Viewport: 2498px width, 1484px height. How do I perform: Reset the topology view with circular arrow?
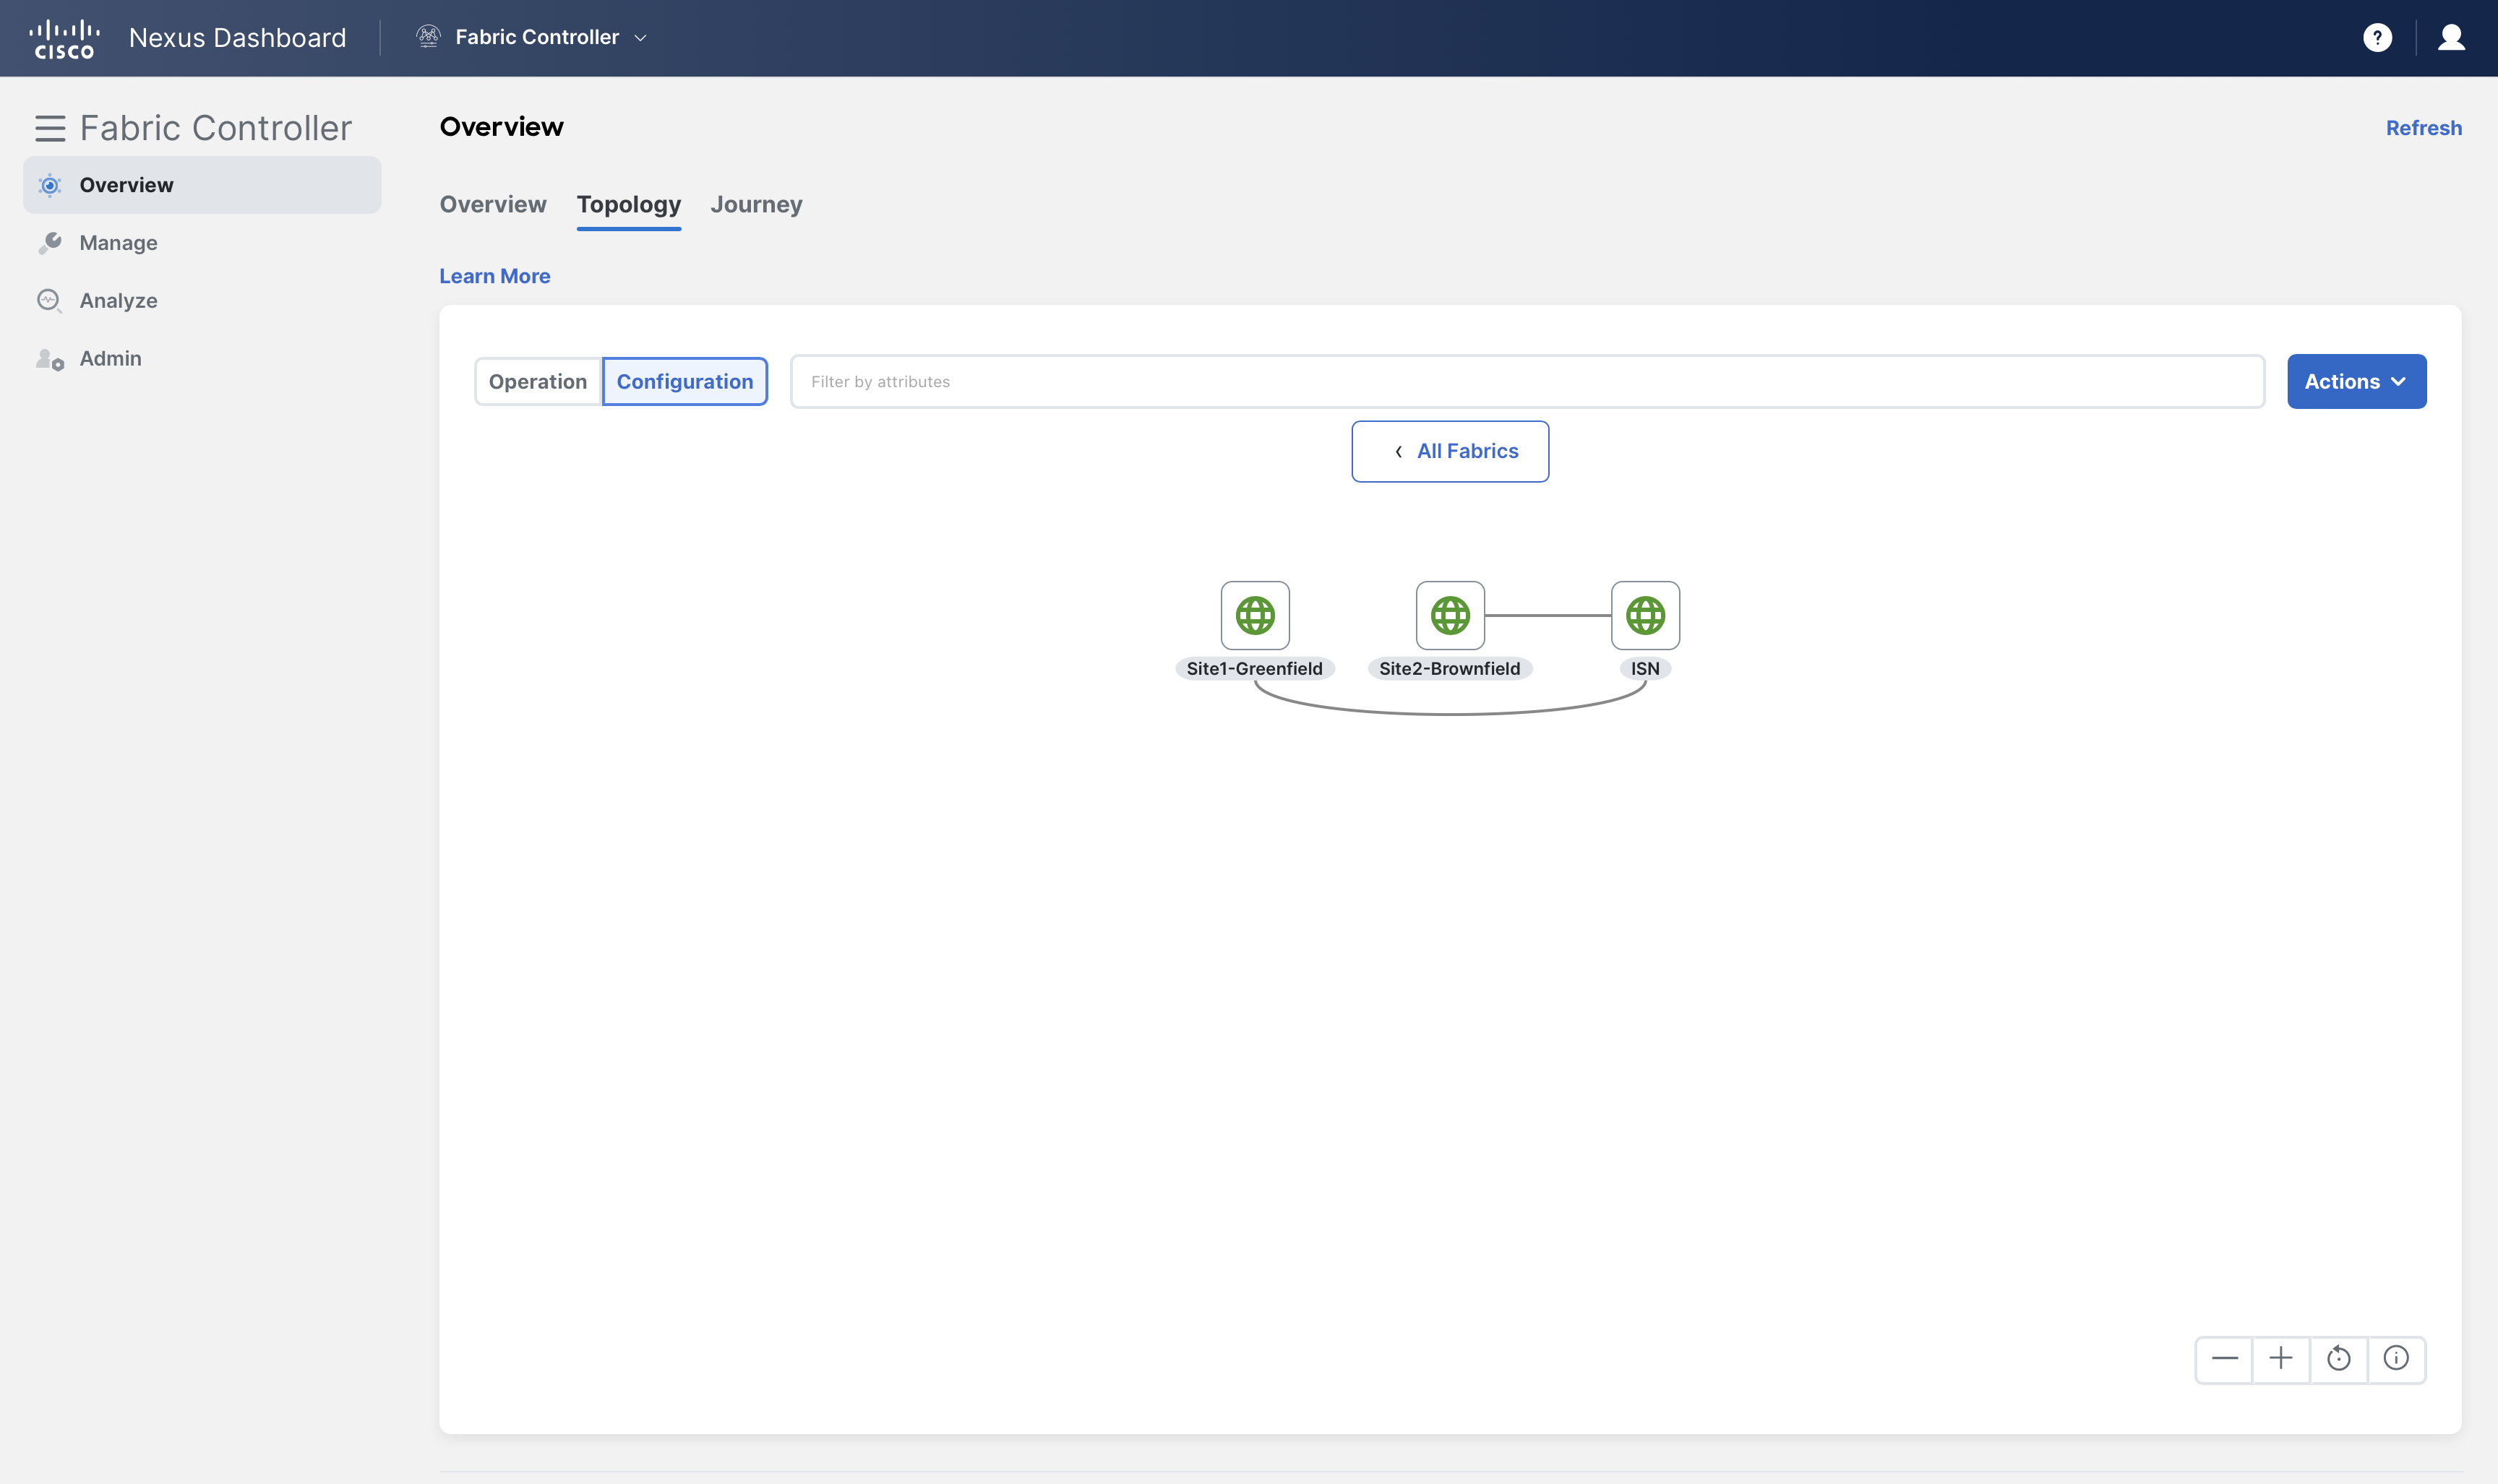2339,1358
